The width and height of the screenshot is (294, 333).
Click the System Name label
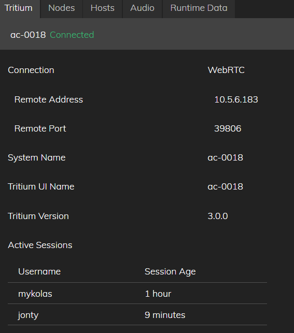pos(37,157)
